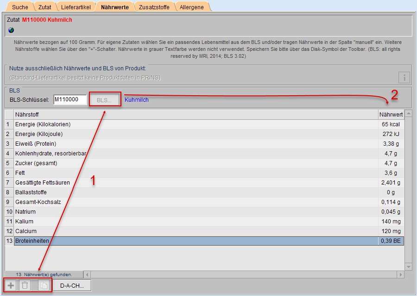Click the plus icon to add a nutrient
The image size is (417, 296).
(11, 285)
